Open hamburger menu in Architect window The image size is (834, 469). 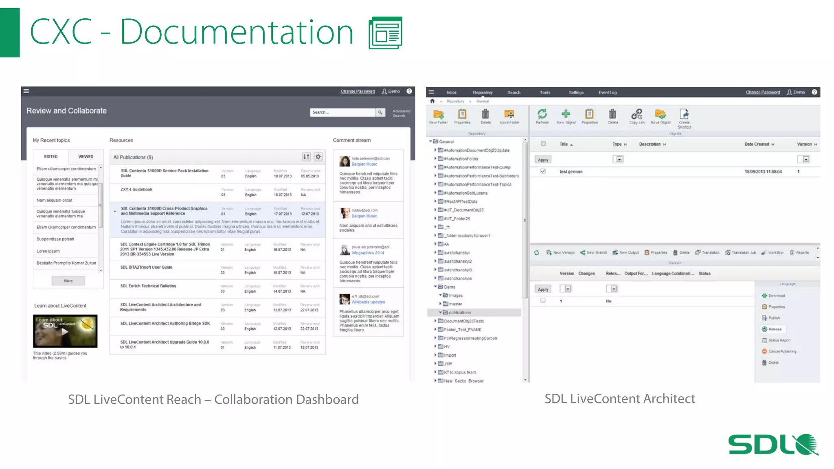432,92
